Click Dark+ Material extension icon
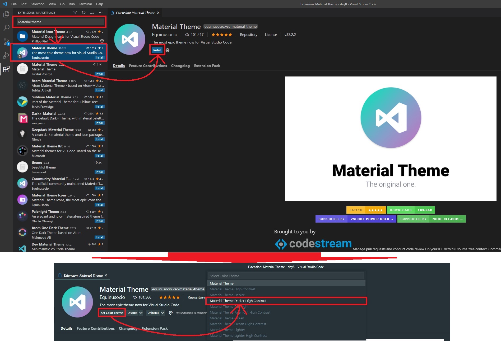501x341 pixels. [x=22, y=118]
